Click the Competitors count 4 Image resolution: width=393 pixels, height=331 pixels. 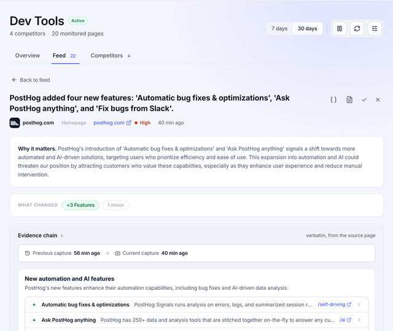coord(129,56)
